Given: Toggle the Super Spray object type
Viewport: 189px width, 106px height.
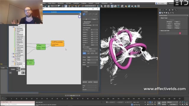Looking at the screenshot, I should (x=177, y=24).
